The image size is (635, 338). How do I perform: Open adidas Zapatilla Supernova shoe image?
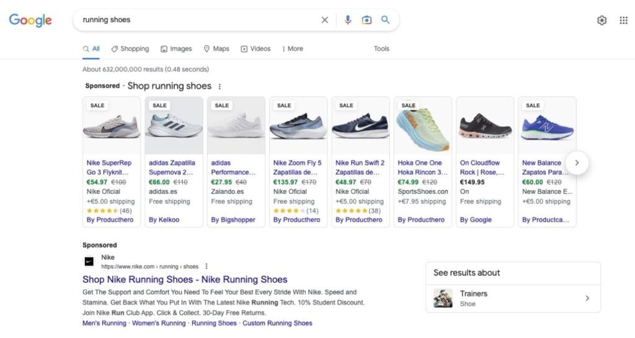click(174, 126)
